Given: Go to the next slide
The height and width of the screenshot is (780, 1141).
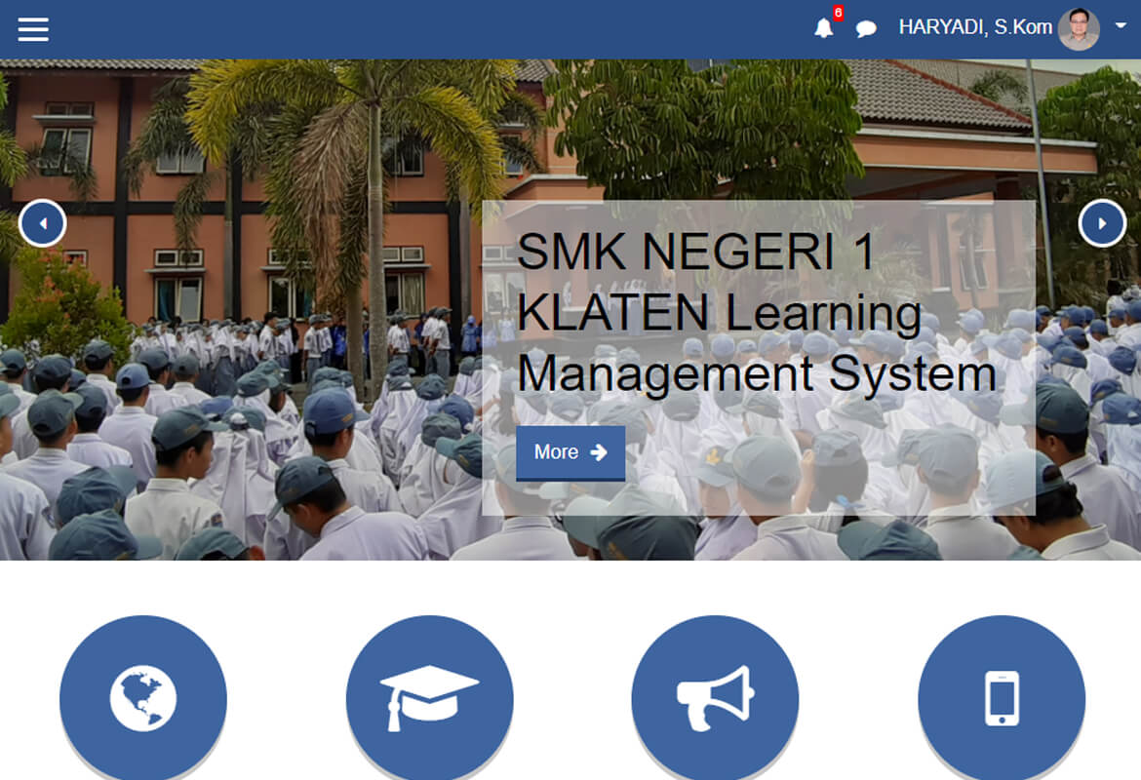Looking at the screenshot, I should [1102, 223].
